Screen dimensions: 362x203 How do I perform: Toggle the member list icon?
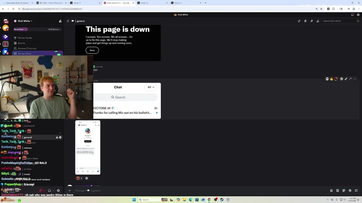point(318,21)
